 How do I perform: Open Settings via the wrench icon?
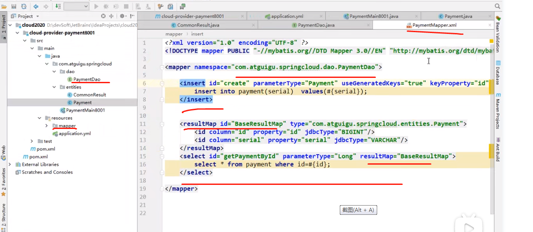(160, 7)
